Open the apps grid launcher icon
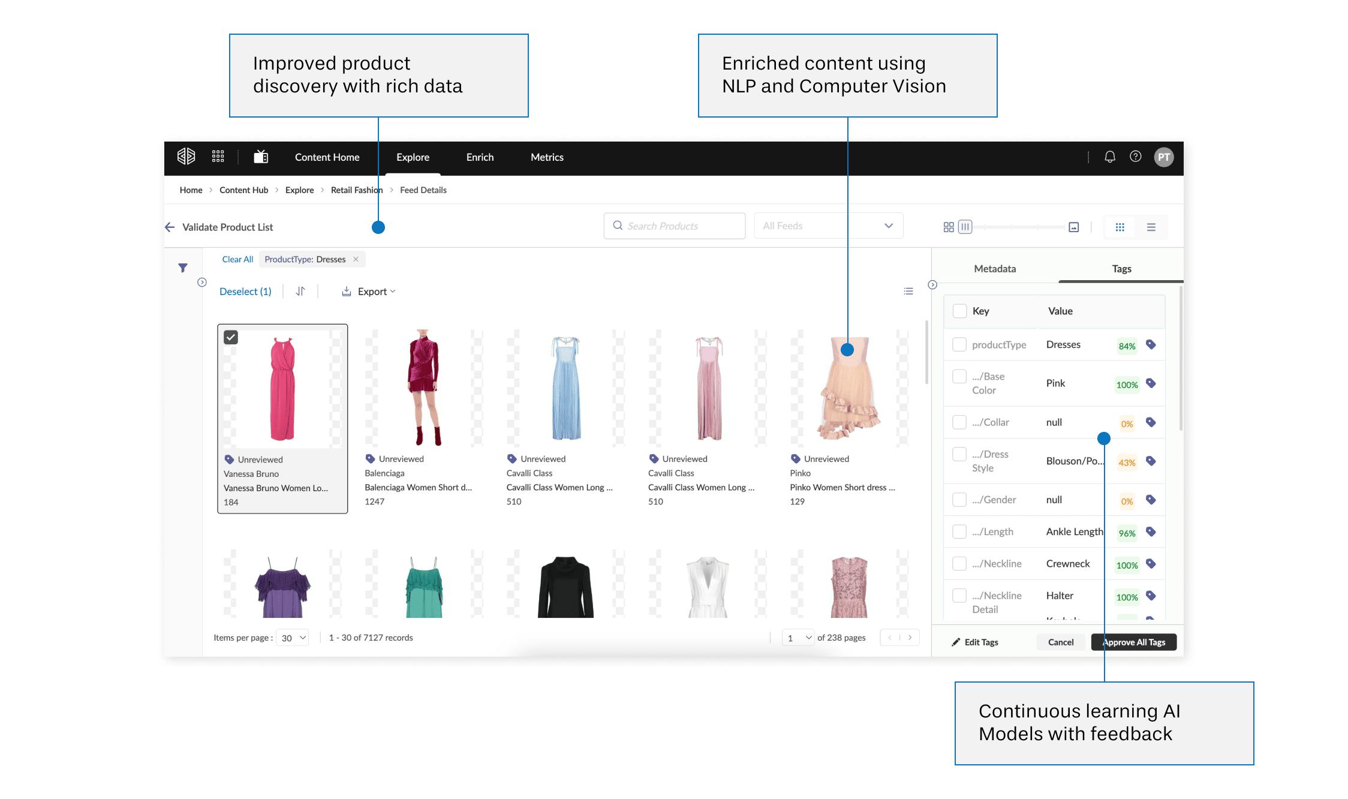 (218, 157)
